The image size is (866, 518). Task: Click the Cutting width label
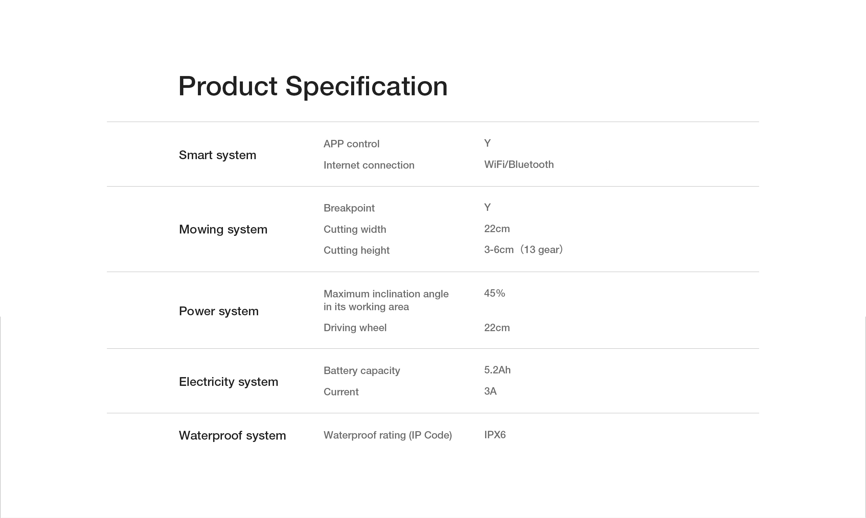pyautogui.click(x=355, y=229)
